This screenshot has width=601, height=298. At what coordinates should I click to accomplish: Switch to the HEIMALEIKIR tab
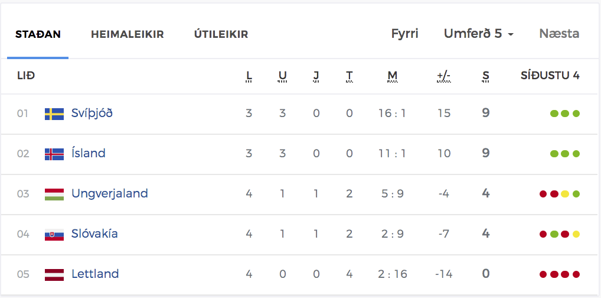(128, 34)
